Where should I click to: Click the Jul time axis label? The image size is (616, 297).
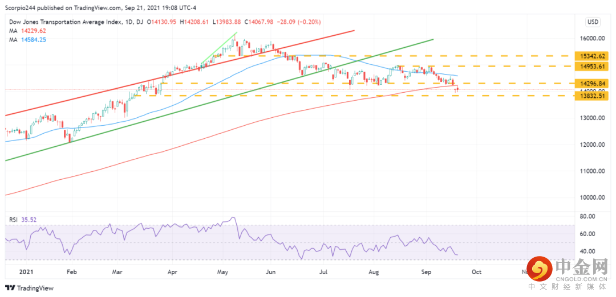[324, 271]
